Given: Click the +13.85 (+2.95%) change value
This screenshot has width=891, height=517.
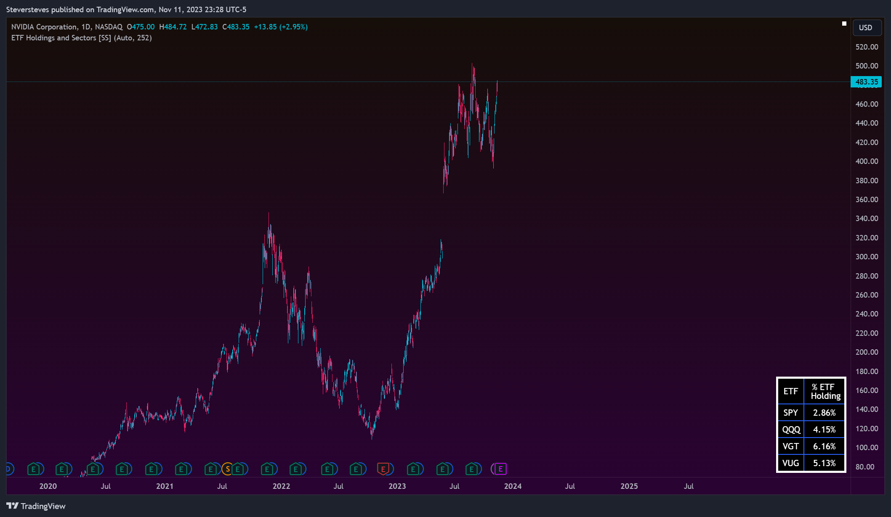Looking at the screenshot, I should coord(281,27).
